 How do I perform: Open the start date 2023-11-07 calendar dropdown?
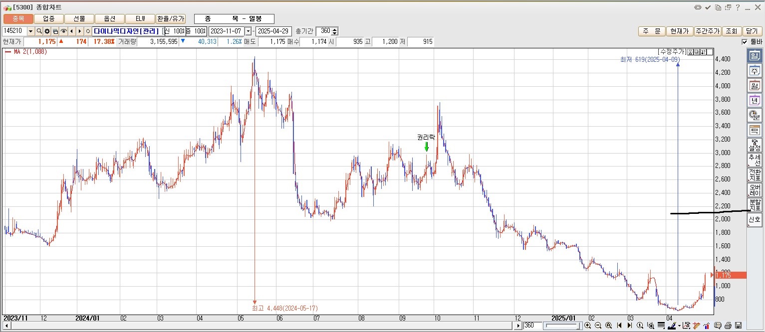click(x=248, y=31)
